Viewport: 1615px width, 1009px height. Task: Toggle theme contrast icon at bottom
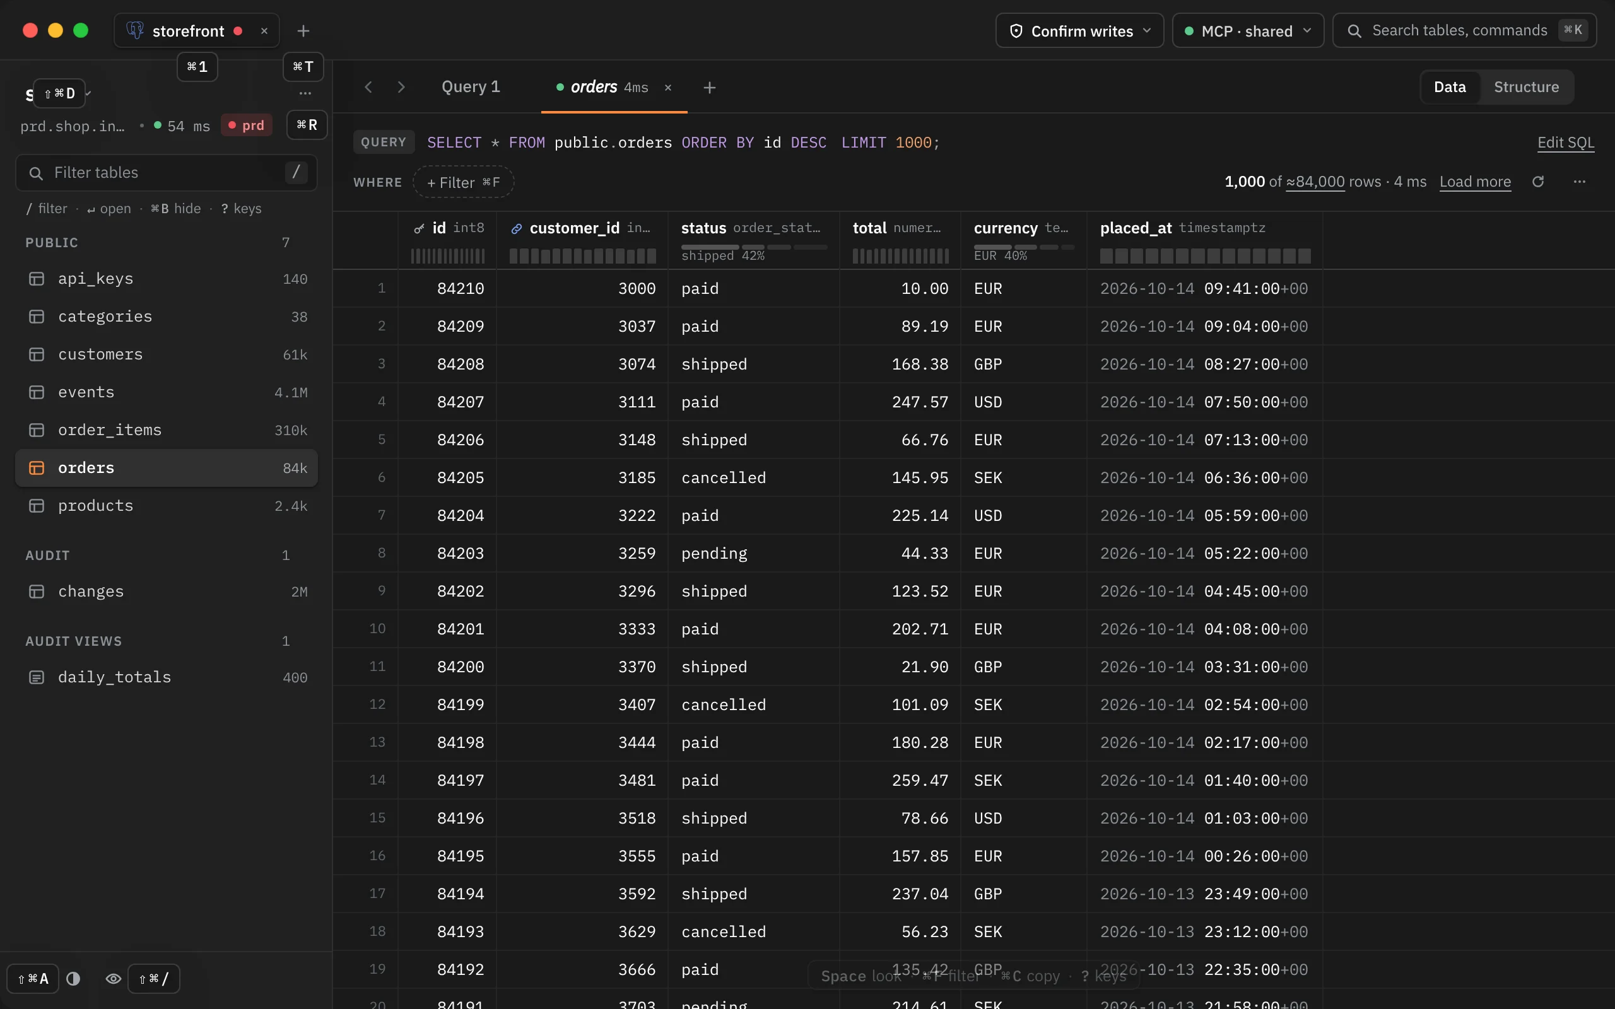point(73,978)
